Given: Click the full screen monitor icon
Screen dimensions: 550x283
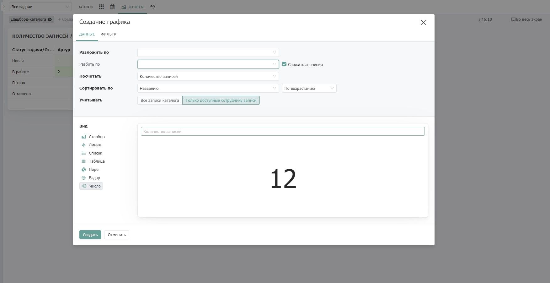Looking at the screenshot, I should [513, 19].
